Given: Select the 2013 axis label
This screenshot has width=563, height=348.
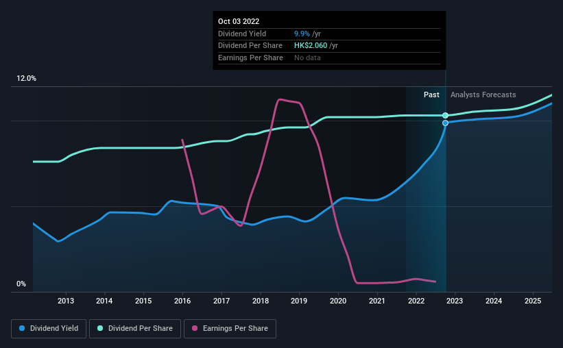Looking at the screenshot, I should [66, 301].
